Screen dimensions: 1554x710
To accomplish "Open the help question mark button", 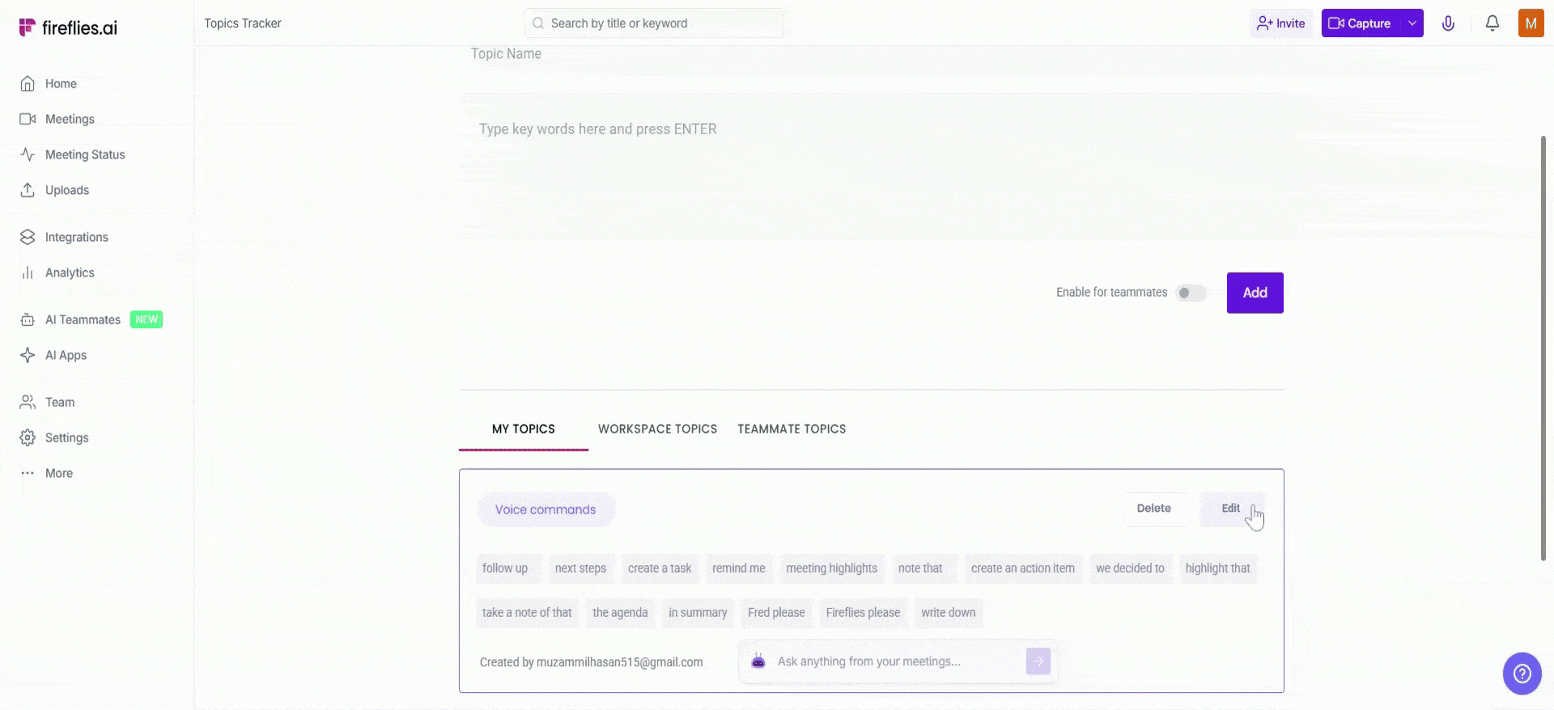I will (x=1522, y=674).
